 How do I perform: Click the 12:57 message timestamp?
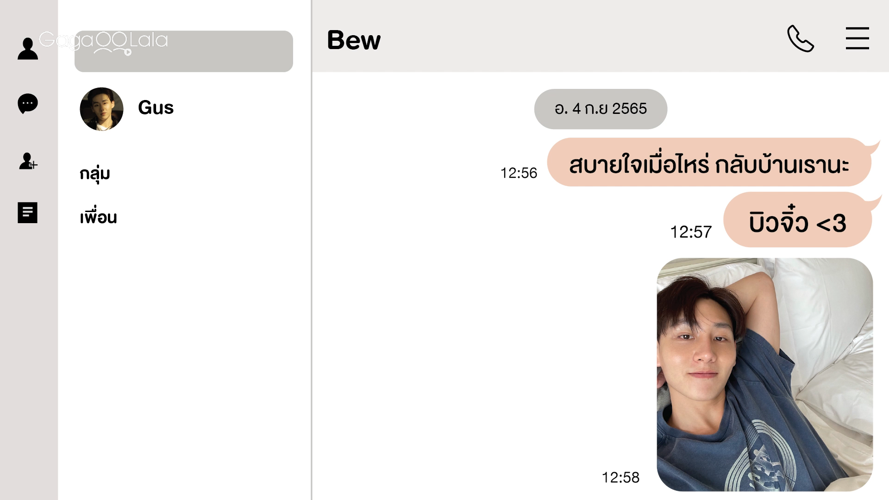(x=691, y=232)
